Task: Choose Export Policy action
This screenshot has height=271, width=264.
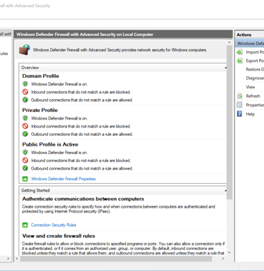Action: pos(255,61)
